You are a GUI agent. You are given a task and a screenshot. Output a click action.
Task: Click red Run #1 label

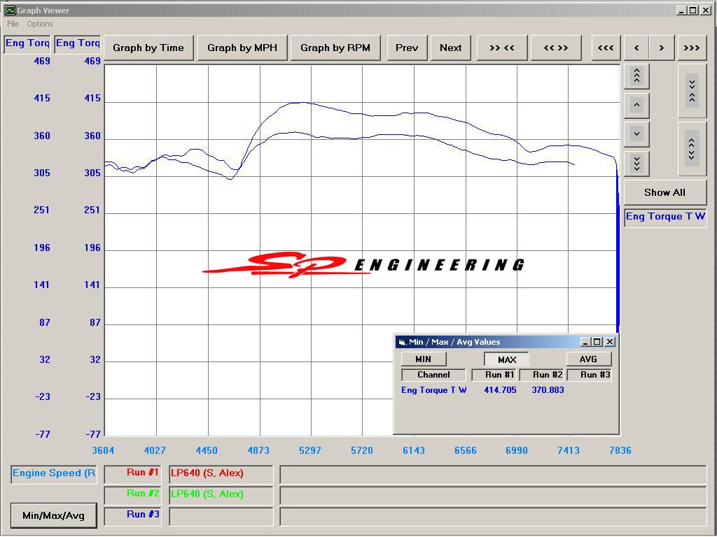tap(133, 473)
